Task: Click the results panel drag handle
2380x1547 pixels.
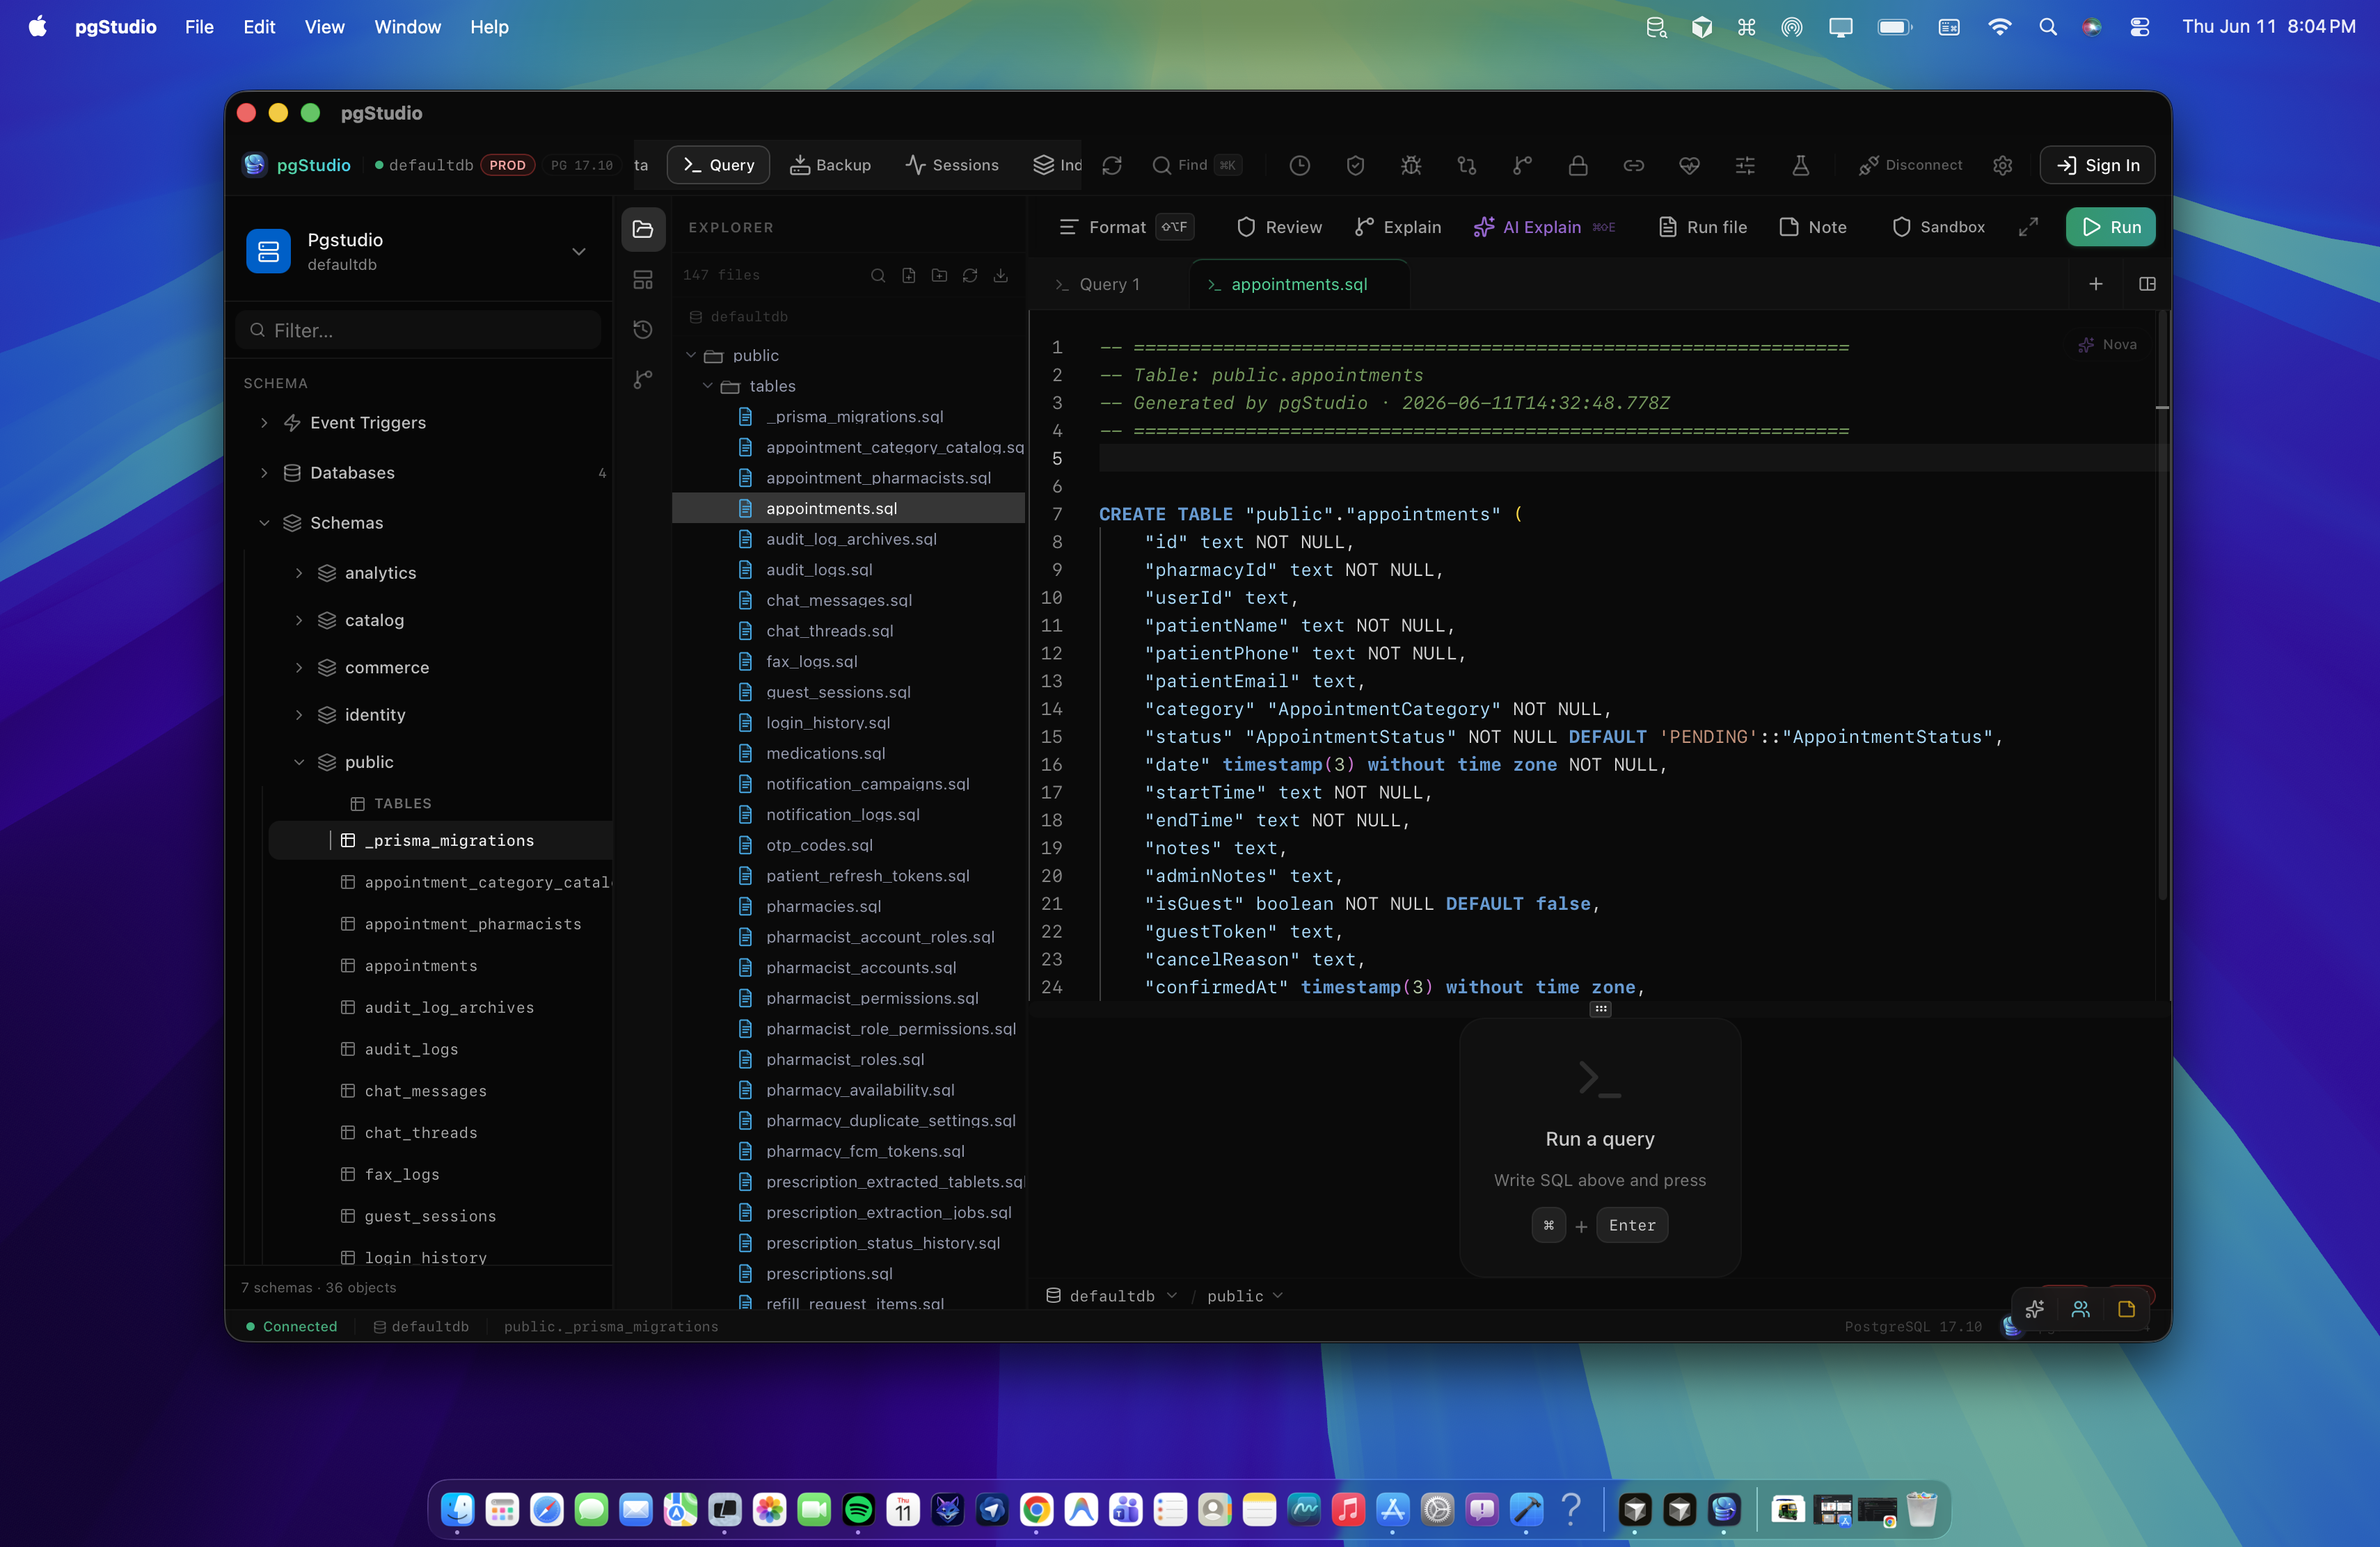Action: pyautogui.click(x=1600, y=1009)
